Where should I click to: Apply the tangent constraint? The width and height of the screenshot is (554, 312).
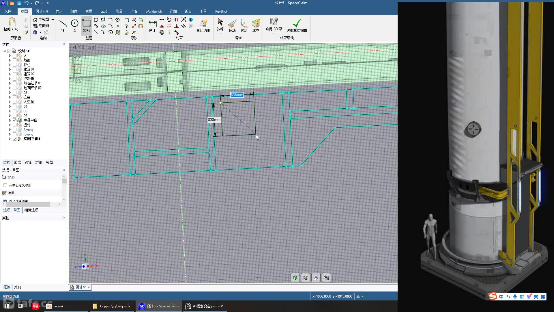pyautogui.click(x=176, y=32)
